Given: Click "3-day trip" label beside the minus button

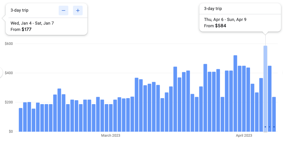Looking at the screenshot, I should (x=20, y=10).
